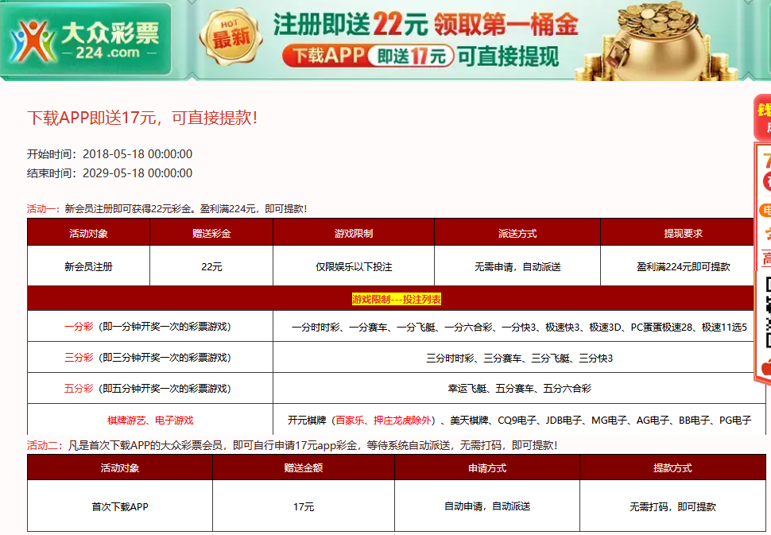771x535 pixels.
Task: Click the 仅限娱乐以下投注 cell
Action: pyautogui.click(x=354, y=266)
